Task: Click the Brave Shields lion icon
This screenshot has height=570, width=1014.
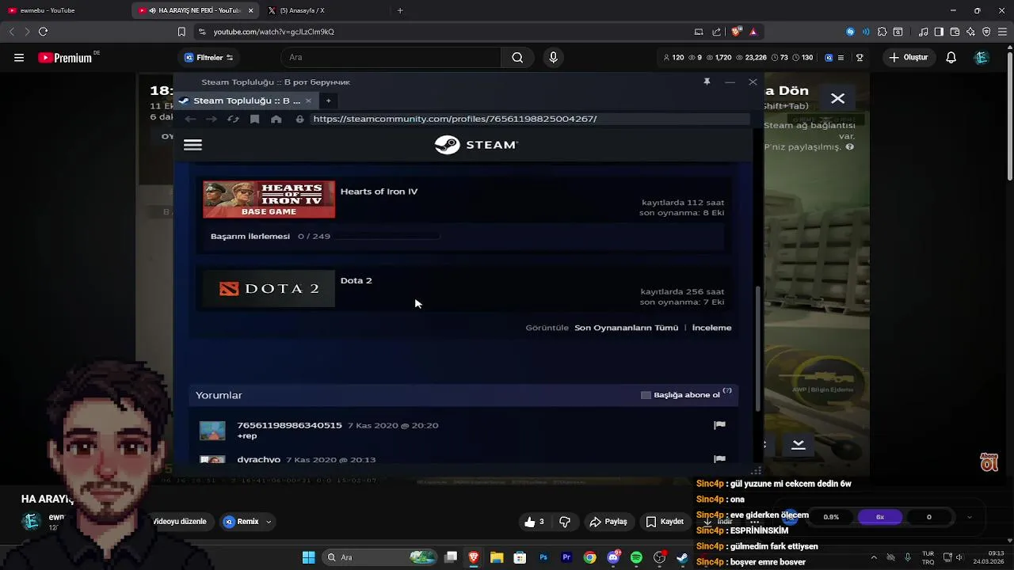Action: [x=736, y=32]
